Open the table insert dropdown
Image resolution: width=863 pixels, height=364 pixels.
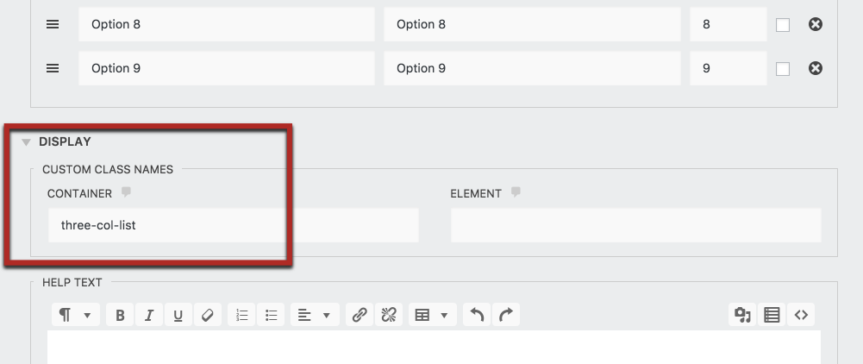(x=433, y=316)
